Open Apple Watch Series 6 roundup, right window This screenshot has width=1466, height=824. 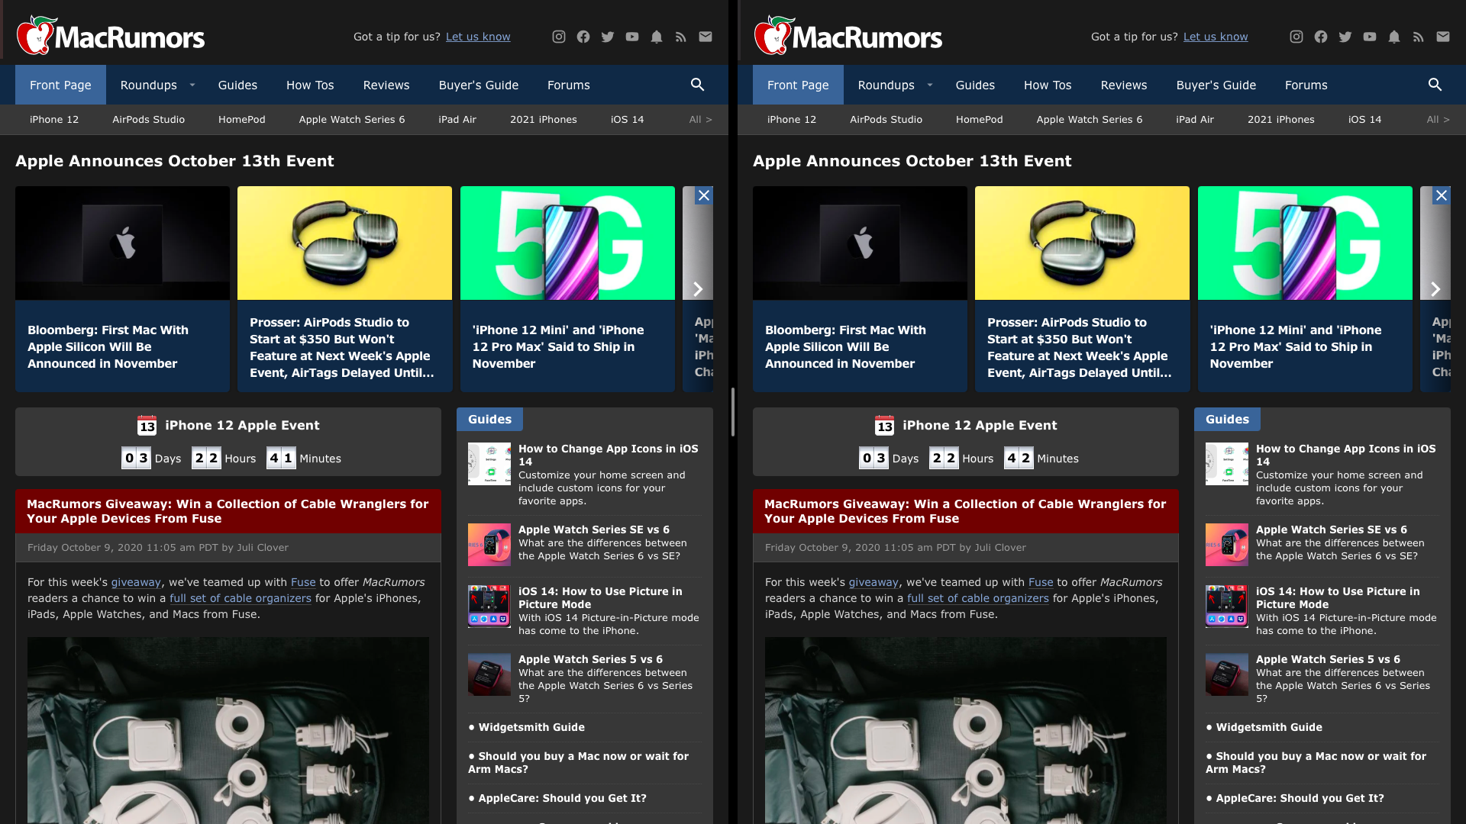[1090, 120]
